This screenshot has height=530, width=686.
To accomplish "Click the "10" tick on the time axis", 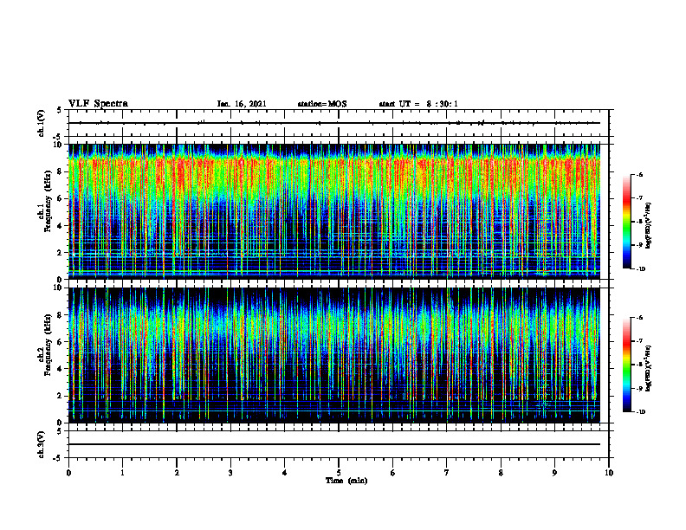I will click(609, 473).
